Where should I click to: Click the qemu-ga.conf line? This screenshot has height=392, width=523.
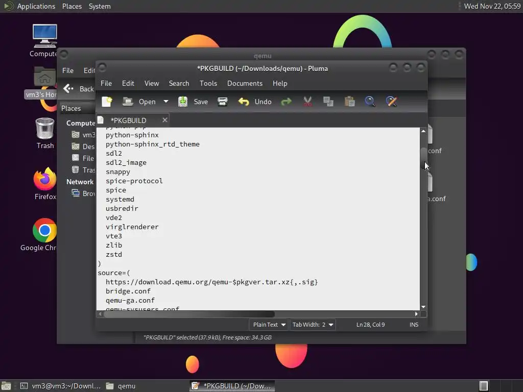(x=130, y=300)
